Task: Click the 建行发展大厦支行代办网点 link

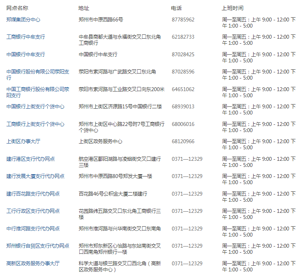Action: tap(35, 176)
